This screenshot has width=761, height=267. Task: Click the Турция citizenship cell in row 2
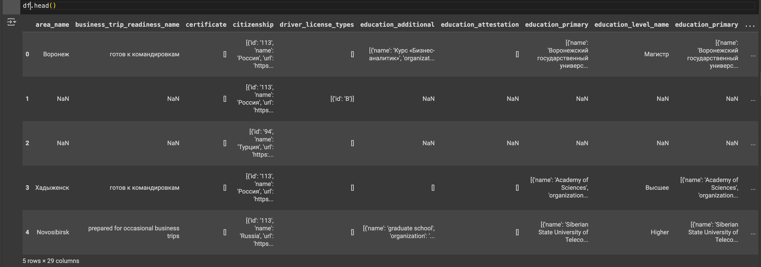pos(256,143)
